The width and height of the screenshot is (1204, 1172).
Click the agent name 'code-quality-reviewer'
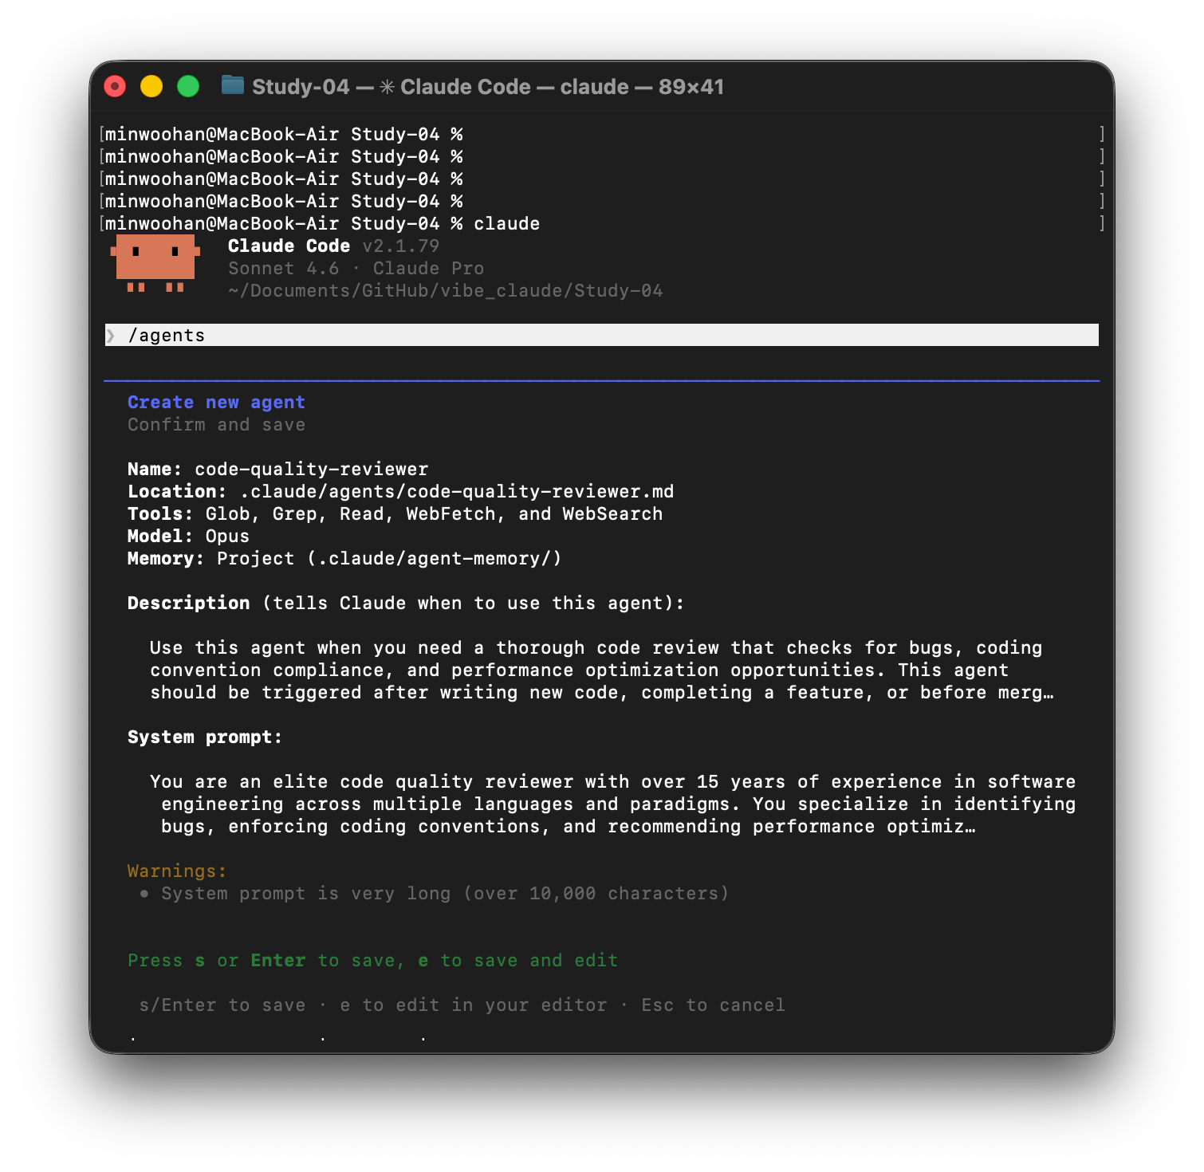tap(312, 470)
